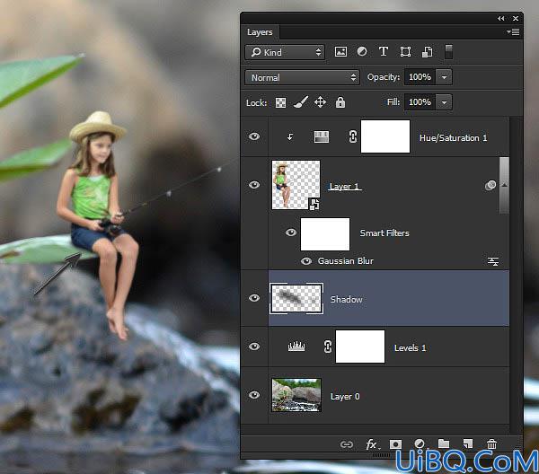Toggle Smart Filters visibility eye

pyautogui.click(x=291, y=233)
